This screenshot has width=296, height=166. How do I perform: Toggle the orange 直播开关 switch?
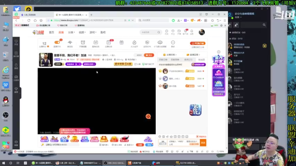click(x=57, y=42)
